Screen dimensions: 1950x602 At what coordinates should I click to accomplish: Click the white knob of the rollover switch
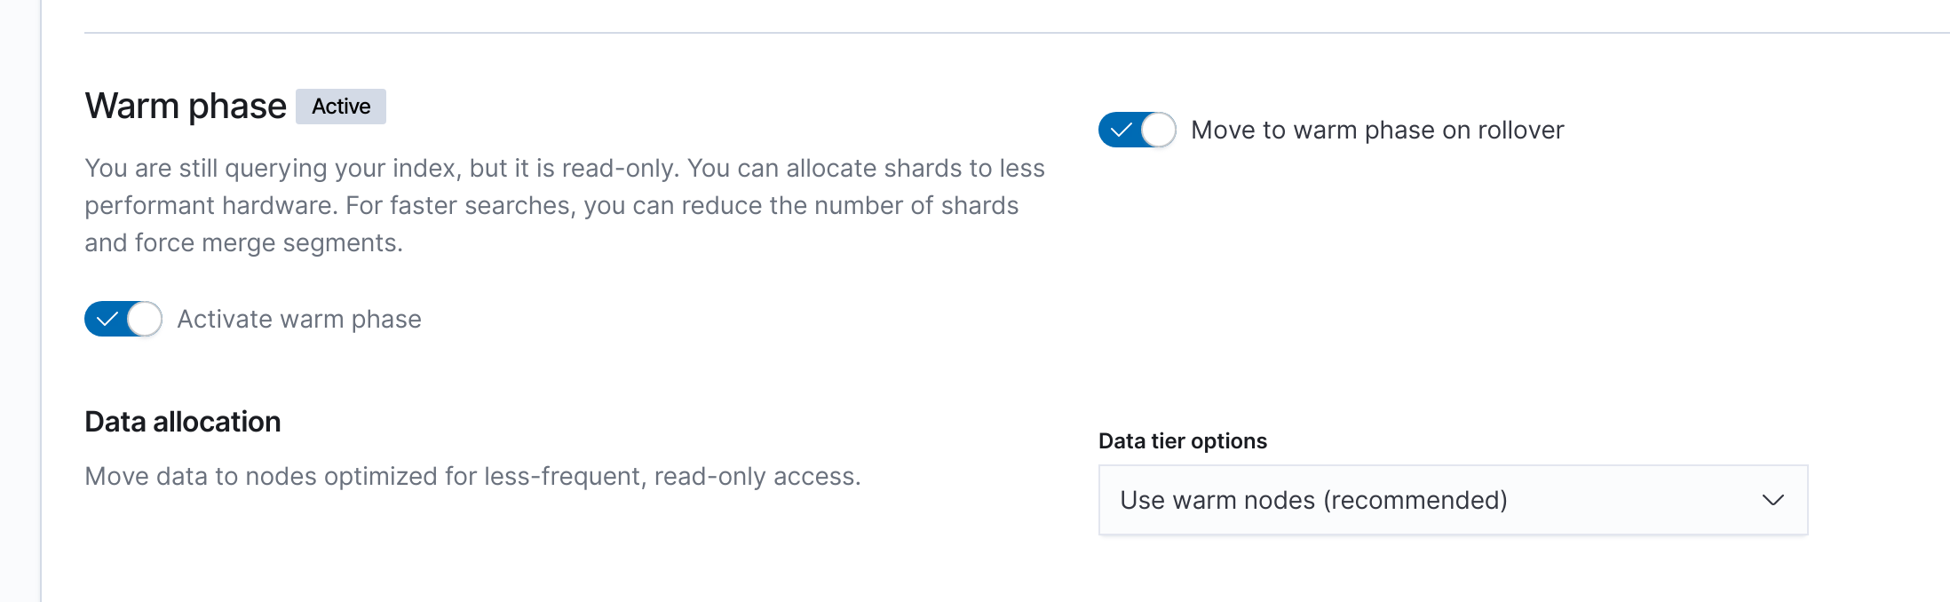coord(1158,130)
